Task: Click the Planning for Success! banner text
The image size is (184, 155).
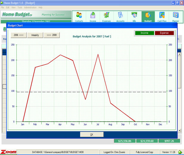Action: click(x=53, y=15)
